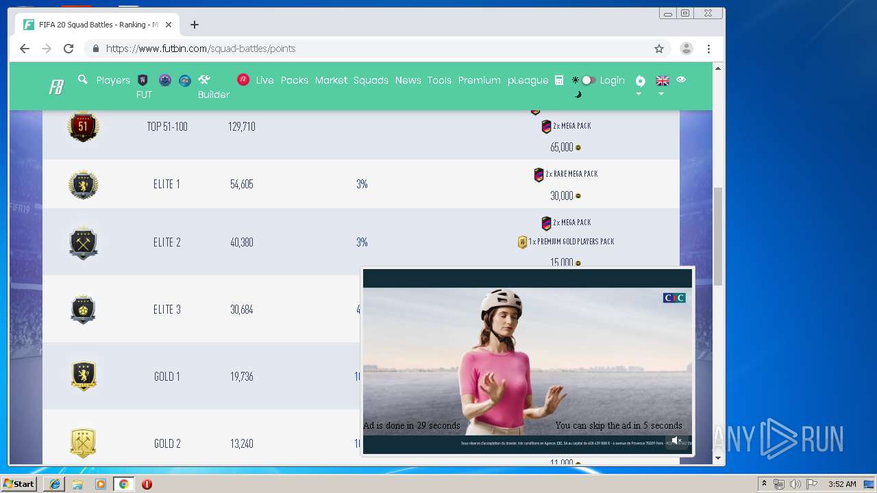Click the Elite 3 rank badge
The width and height of the screenshot is (877, 493).
point(83,309)
